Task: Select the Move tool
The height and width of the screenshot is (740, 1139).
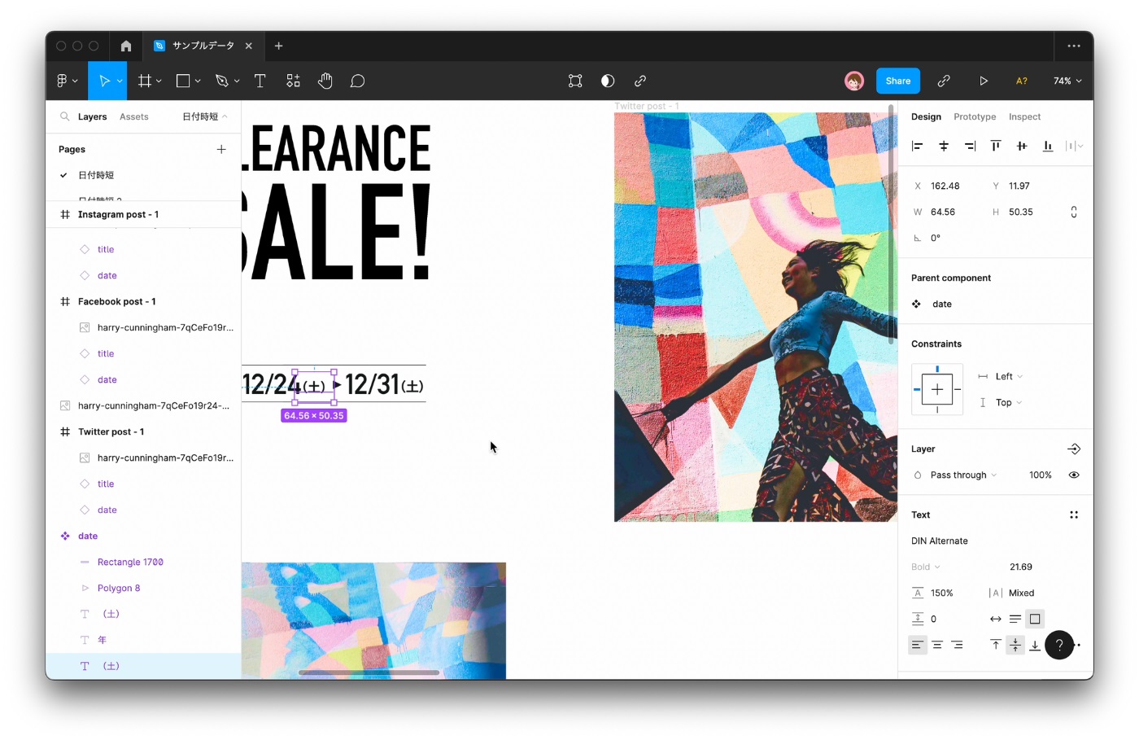Action: (104, 81)
